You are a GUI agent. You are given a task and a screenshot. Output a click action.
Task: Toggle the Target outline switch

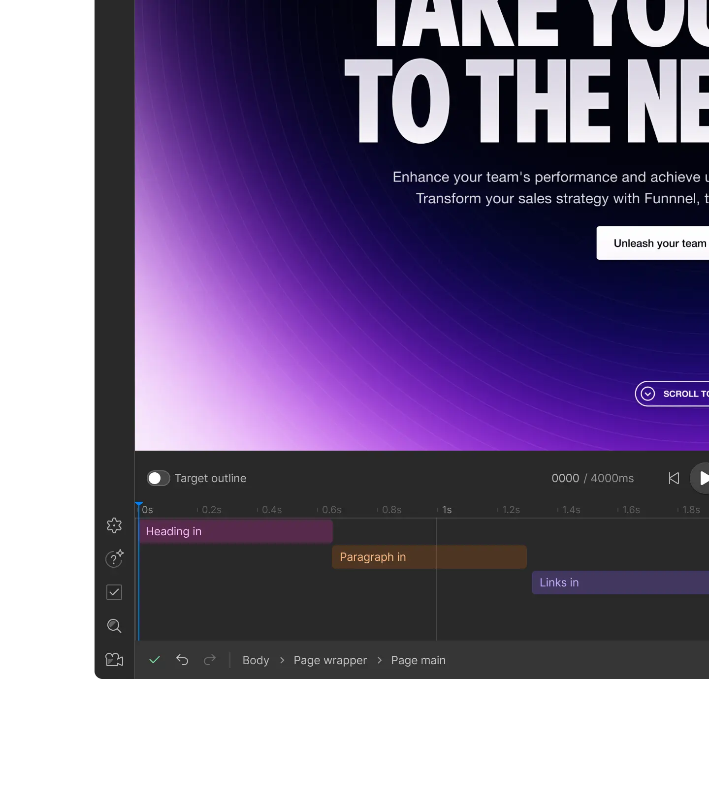(158, 478)
